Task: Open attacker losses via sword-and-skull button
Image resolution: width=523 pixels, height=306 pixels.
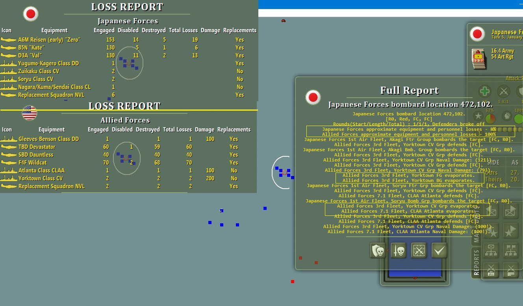Action: click(399, 250)
